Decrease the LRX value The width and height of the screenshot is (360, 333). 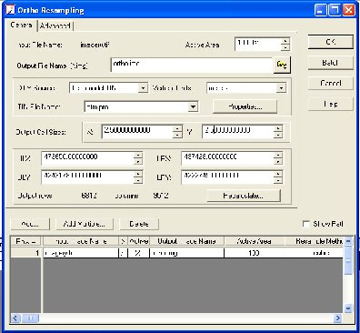click(x=278, y=162)
